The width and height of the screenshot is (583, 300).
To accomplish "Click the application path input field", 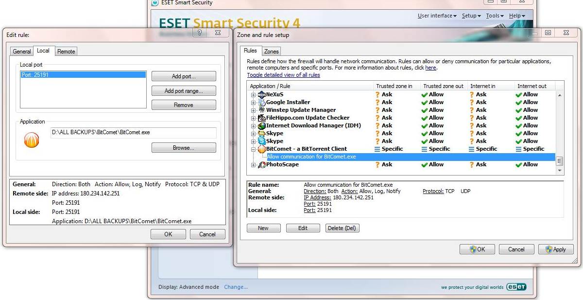I will [133, 133].
